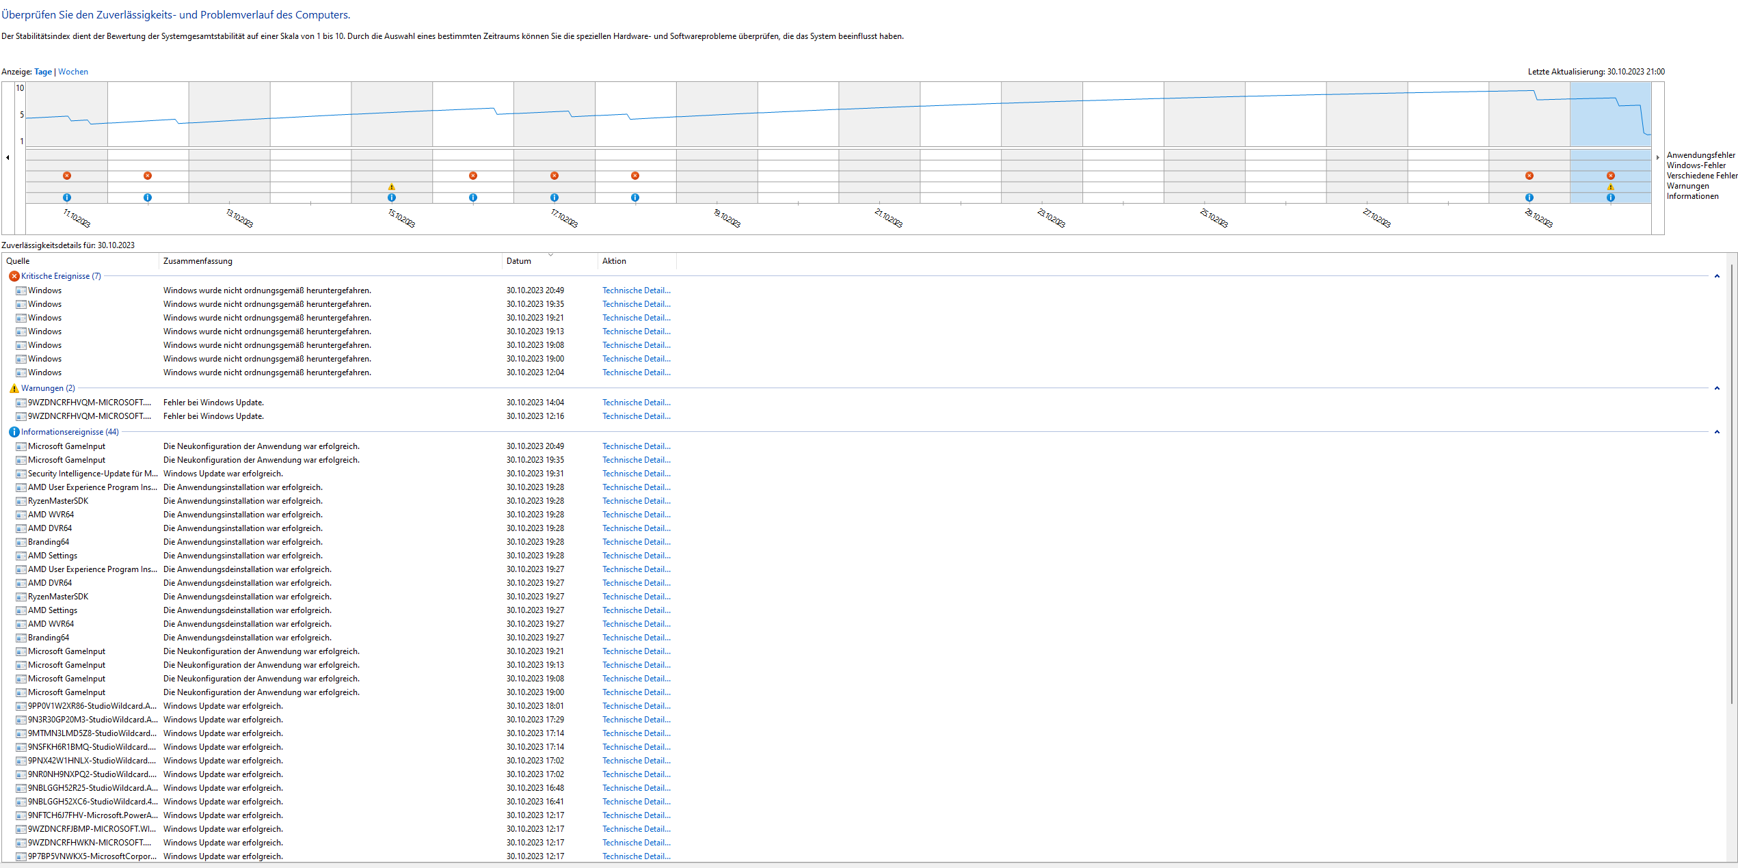Click the vertical scrollbar of details list

1731,478
